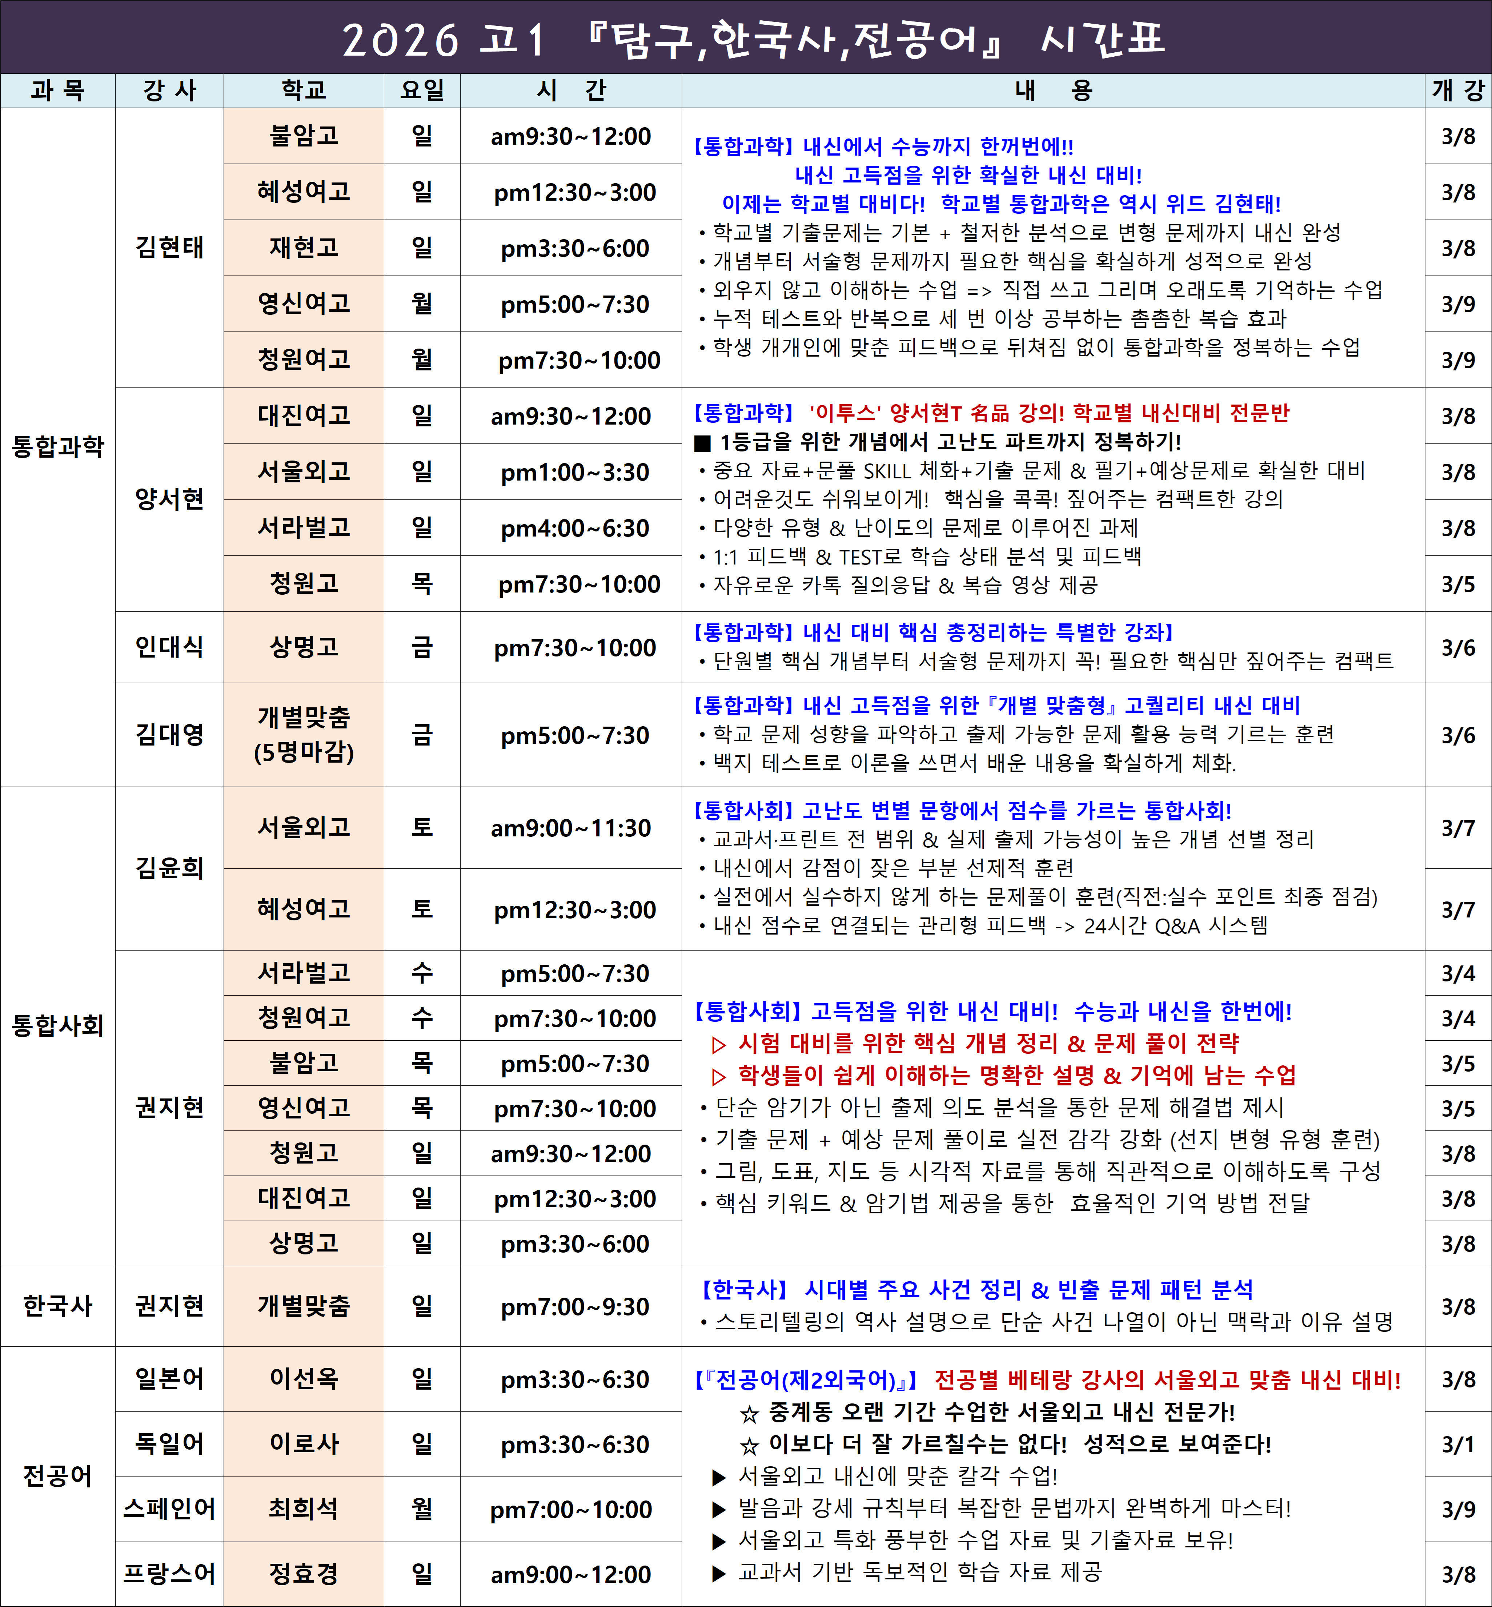Click the 통합과학 subject cell
The width and height of the screenshot is (1492, 1607).
pos(57,446)
